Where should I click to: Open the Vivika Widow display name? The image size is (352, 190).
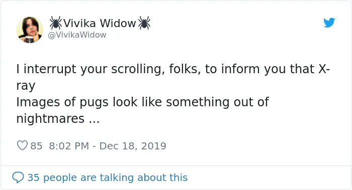[x=100, y=23]
